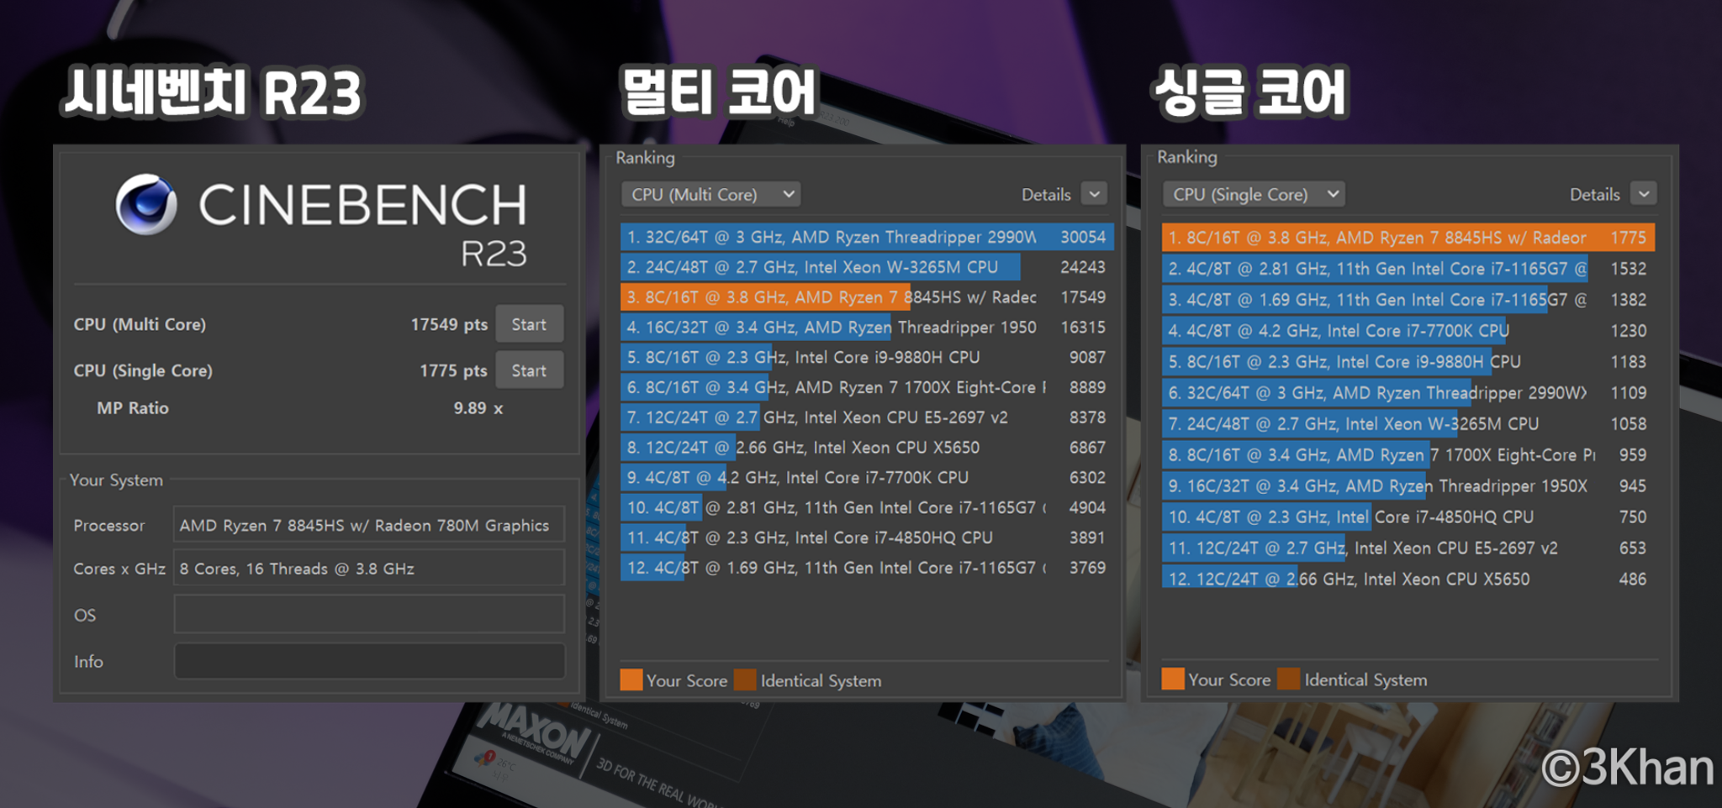Expand Details in the multi core ranking panel
Screen dimensions: 1722x808
click(x=1094, y=194)
